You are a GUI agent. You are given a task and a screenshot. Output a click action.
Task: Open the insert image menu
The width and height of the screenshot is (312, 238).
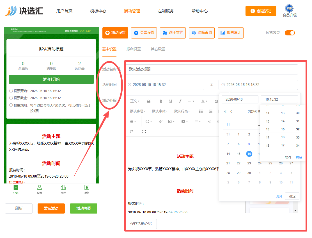click(171, 121)
